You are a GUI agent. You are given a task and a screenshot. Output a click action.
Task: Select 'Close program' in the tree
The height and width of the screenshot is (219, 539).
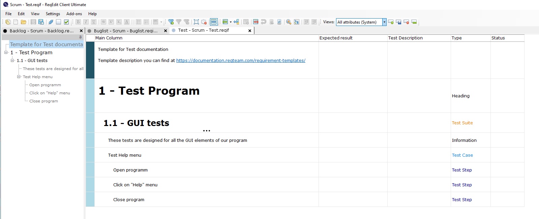pos(43,101)
